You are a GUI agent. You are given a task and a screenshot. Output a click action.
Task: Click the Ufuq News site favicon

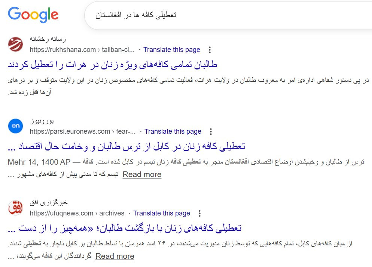click(x=15, y=208)
